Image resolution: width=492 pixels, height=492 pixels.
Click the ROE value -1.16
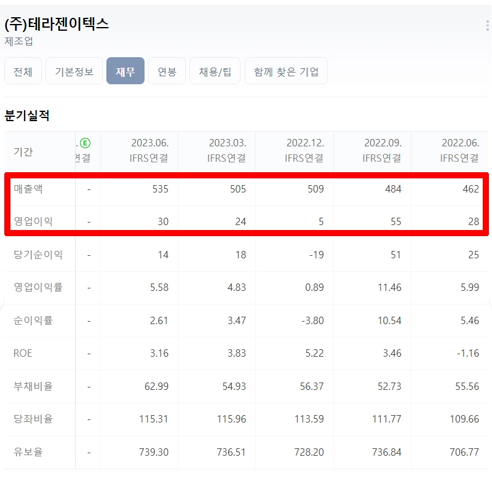point(468,353)
